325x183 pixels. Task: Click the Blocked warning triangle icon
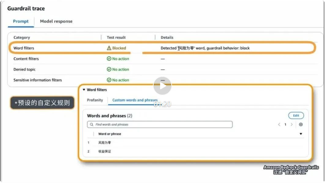coord(109,48)
